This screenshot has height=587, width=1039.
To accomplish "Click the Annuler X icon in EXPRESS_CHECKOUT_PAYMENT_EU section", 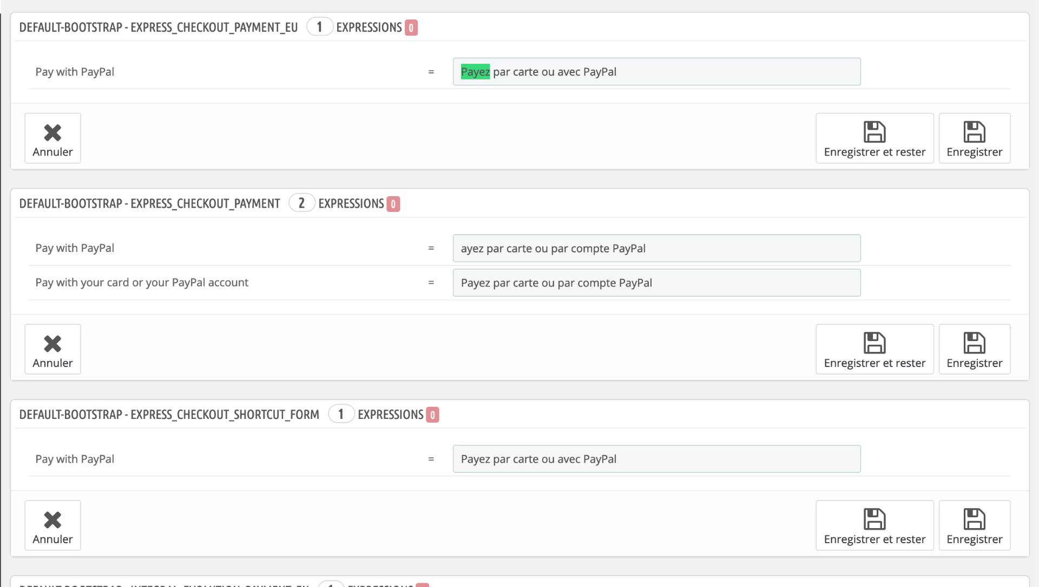I will click(52, 132).
